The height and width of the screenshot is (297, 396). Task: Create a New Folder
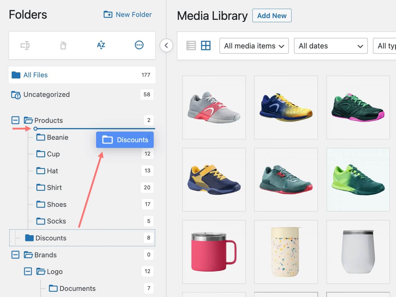point(128,14)
